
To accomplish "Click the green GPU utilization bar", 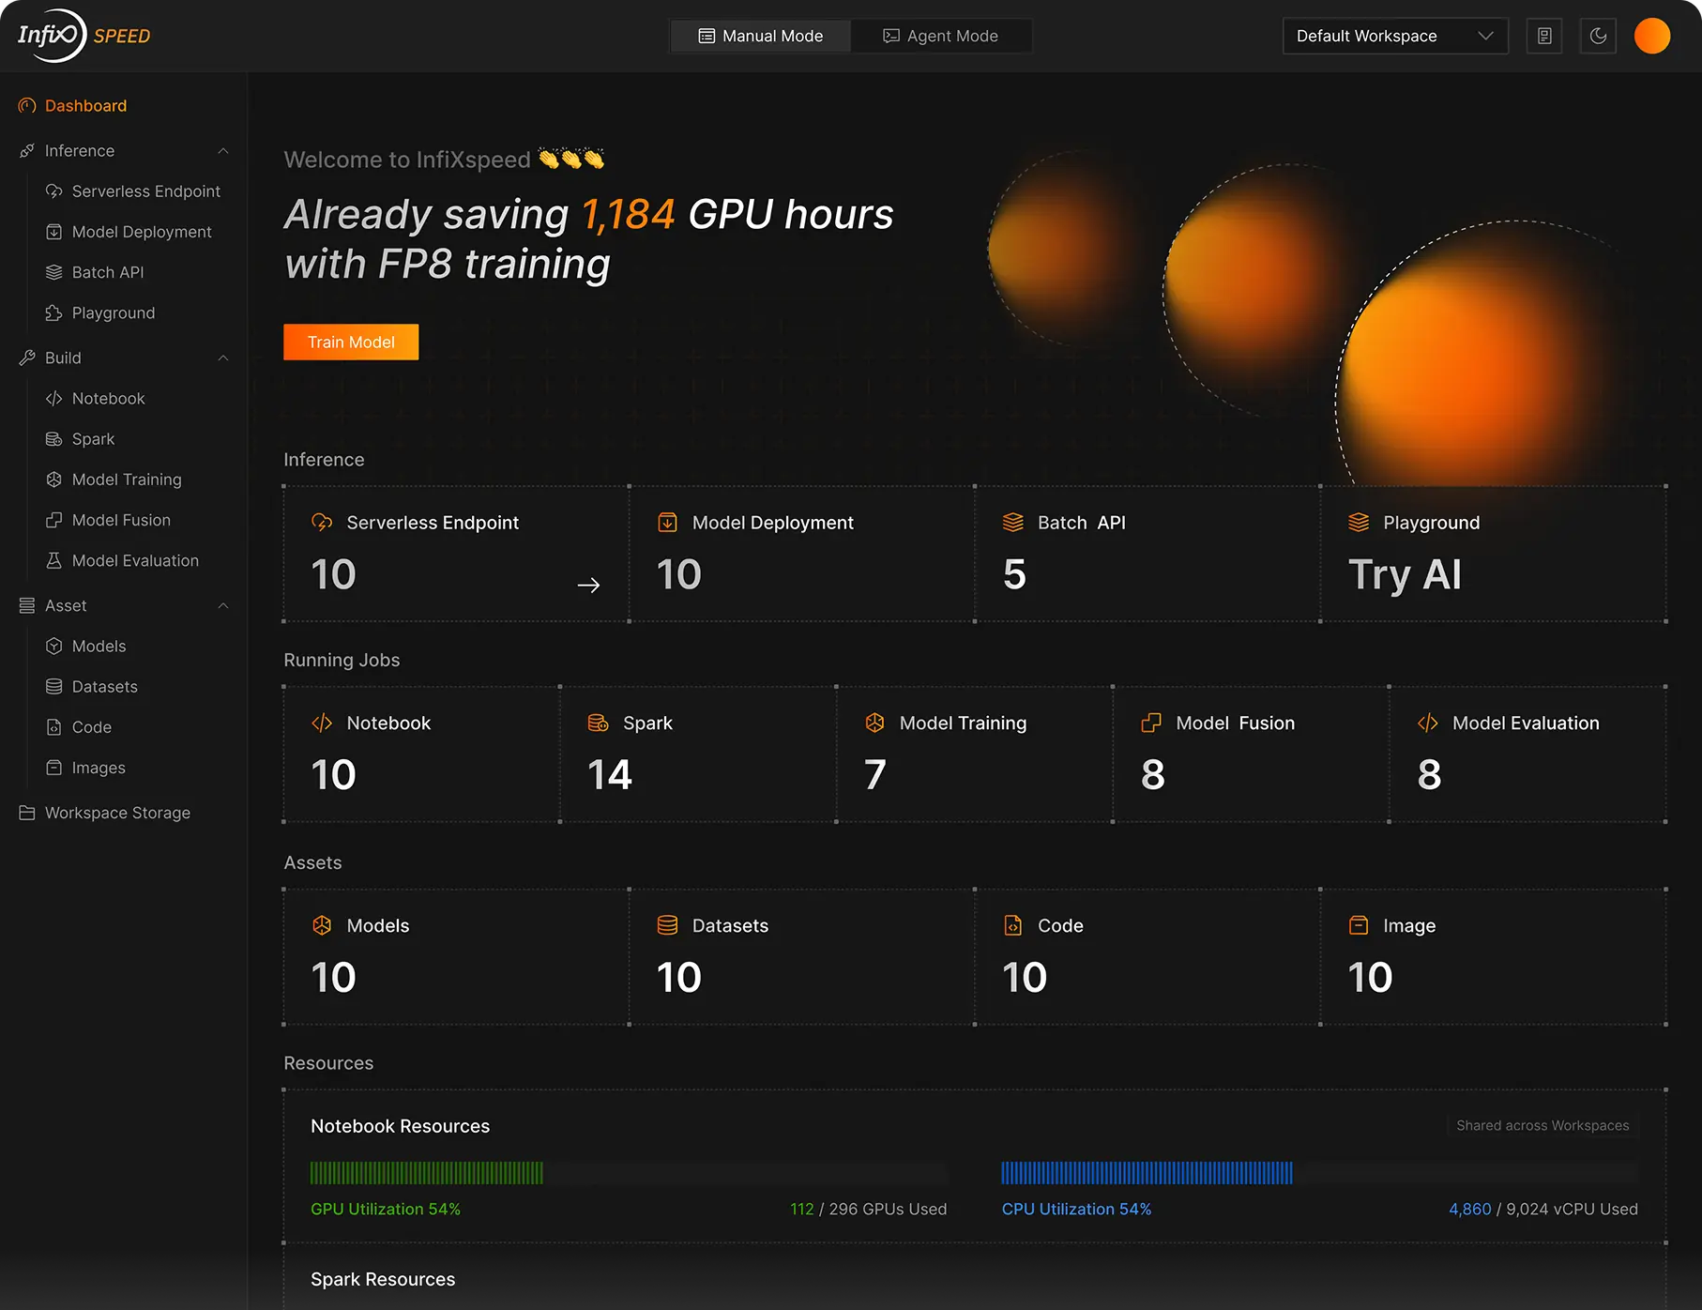I will pos(427,1173).
